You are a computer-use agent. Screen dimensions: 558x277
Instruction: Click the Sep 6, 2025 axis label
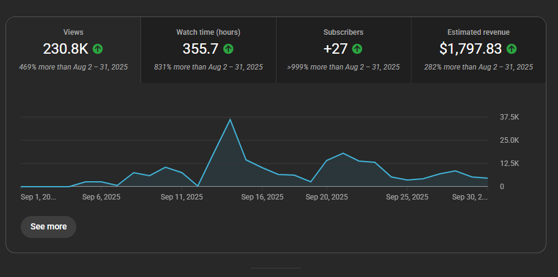pyautogui.click(x=101, y=197)
